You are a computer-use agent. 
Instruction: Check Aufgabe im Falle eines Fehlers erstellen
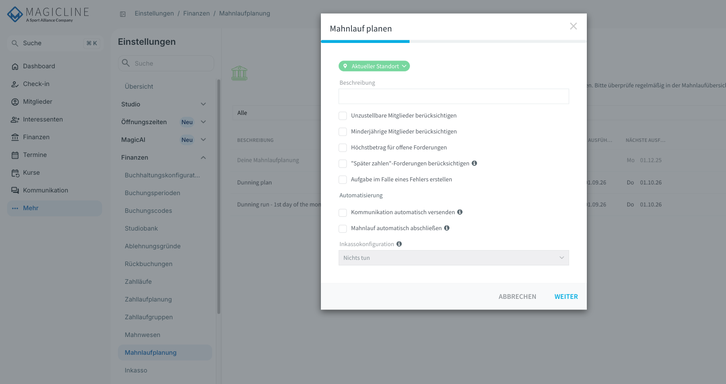click(343, 180)
